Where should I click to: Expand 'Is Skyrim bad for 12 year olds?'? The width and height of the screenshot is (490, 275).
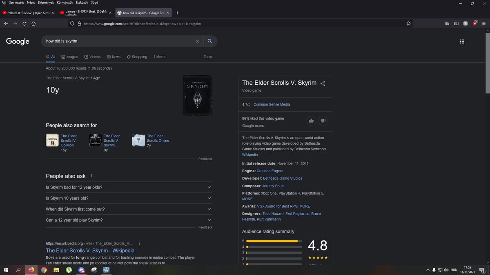(x=129, y=187)
